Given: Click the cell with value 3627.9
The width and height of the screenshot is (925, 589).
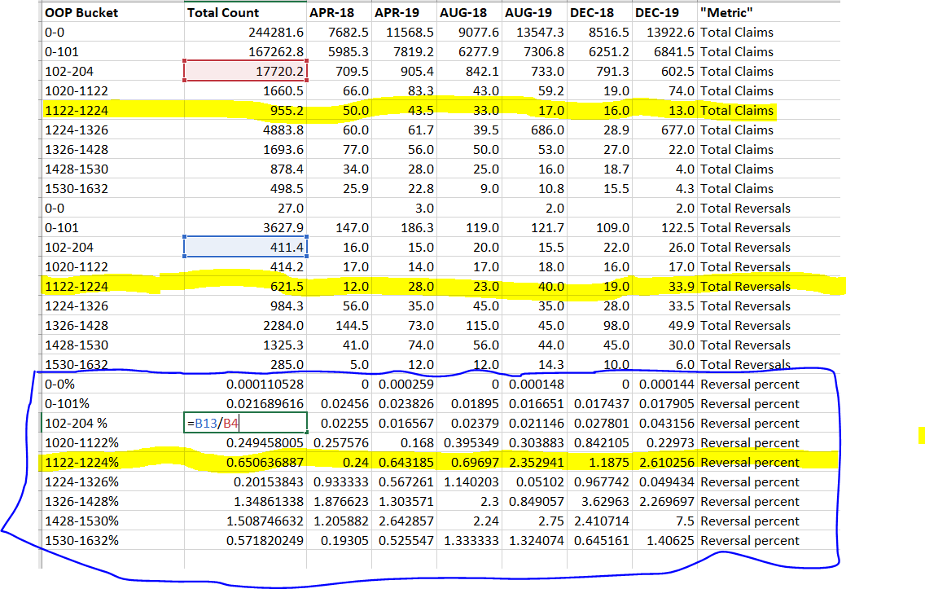Looking at the screenshot, I should tap(245, 228).
